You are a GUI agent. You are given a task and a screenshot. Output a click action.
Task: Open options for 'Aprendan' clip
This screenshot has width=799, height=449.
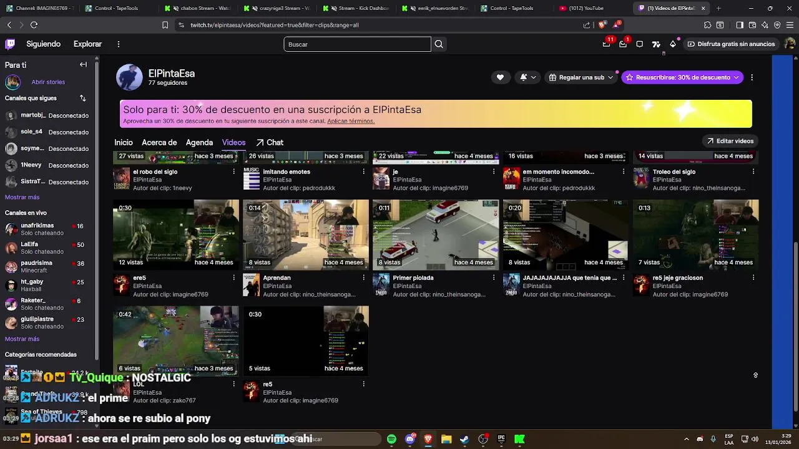click(364, 278)
